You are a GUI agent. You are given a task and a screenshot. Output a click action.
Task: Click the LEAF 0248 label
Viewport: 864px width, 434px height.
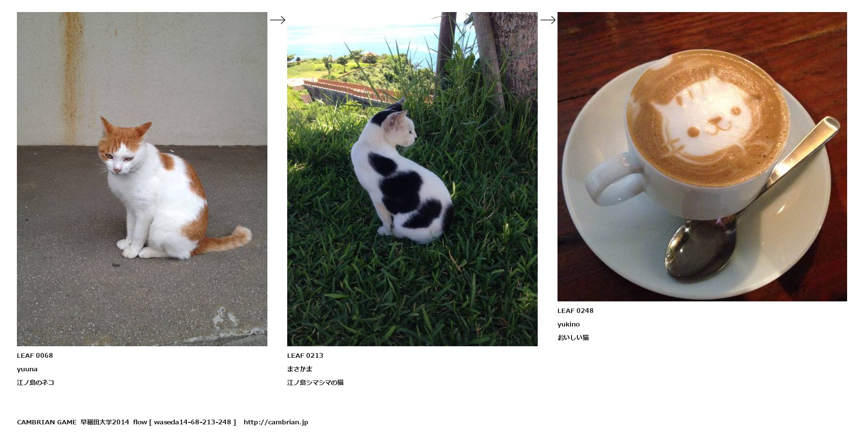pyautogui.click(x=575, y=311)
